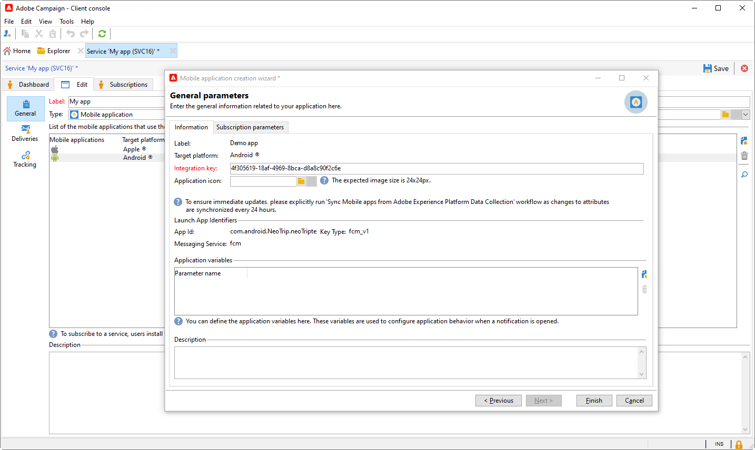The image size is (755, 450).
Task: Click the help icon beside the expected image size note
Action: (x=324, y=180)
